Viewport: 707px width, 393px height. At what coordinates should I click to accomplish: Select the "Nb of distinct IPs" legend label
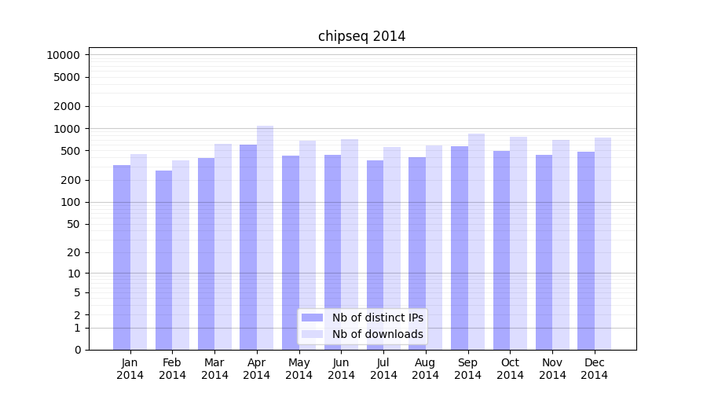(377, 318)
